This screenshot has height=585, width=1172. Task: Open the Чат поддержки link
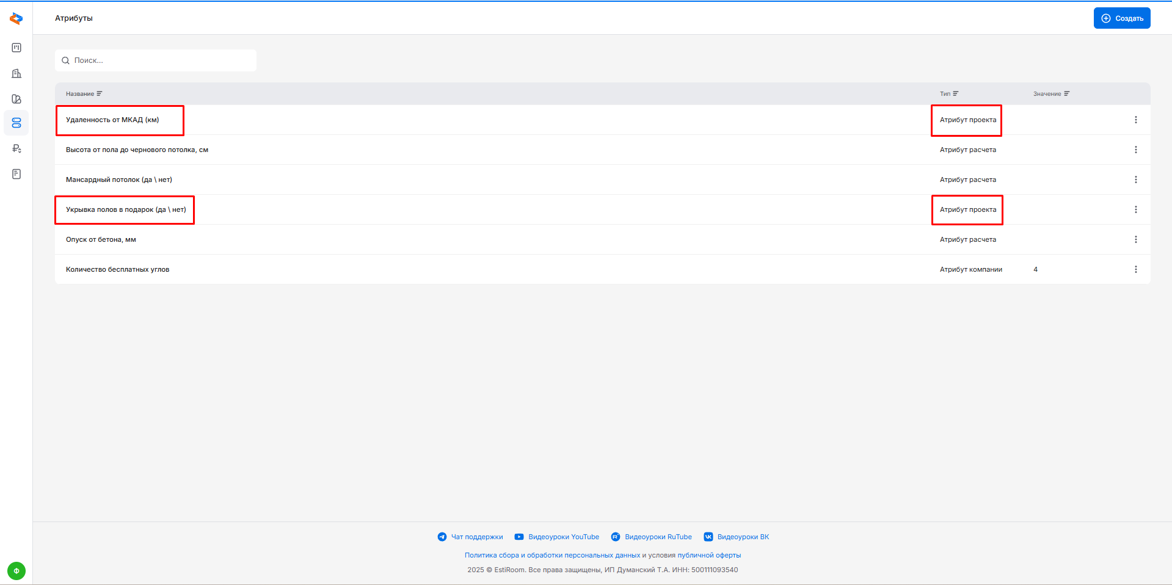coord(476,537)
